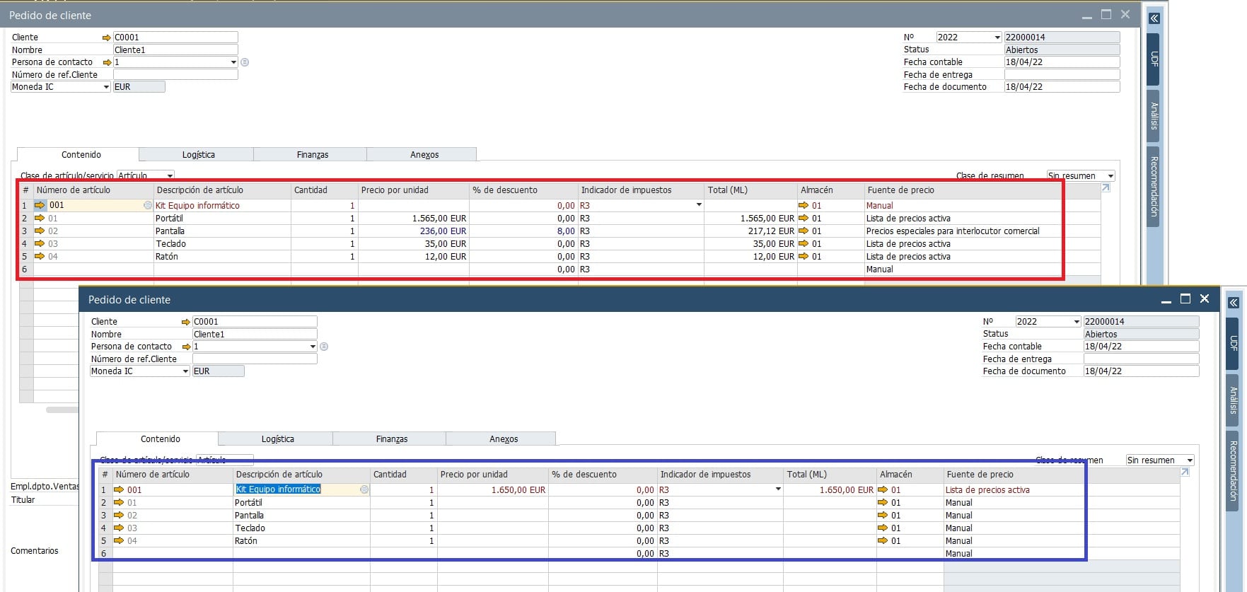1247x592 pixels.
Task: Click table expand icon at top right of front grid
Action: tap(1185, 472)
